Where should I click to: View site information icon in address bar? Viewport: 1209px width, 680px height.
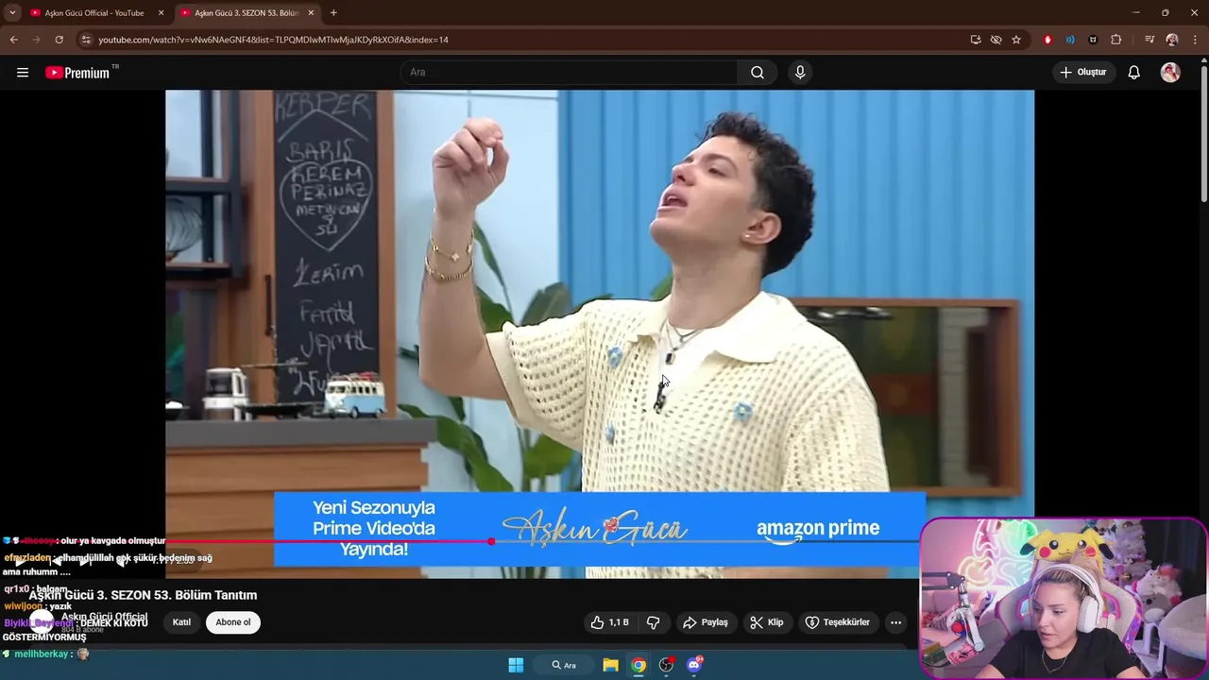coord(86,40)
